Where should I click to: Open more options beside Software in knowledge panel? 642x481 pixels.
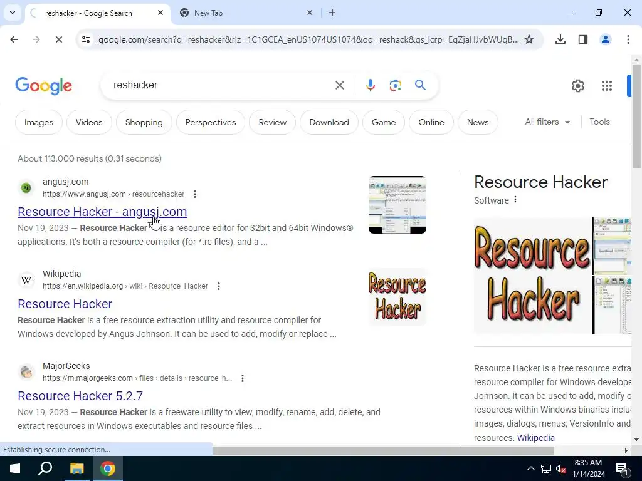(x=515, y=200)
